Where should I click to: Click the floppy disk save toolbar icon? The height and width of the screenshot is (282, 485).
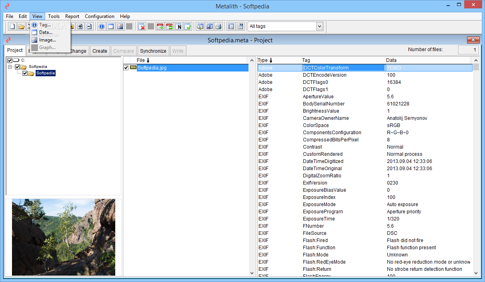[x=209, y=27]
